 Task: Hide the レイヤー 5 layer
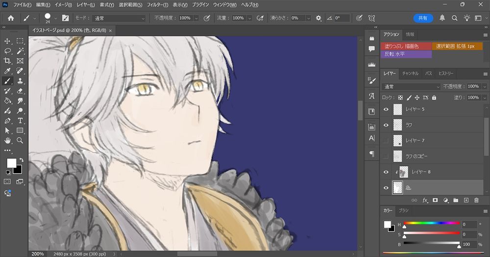(x=386, y=110)
